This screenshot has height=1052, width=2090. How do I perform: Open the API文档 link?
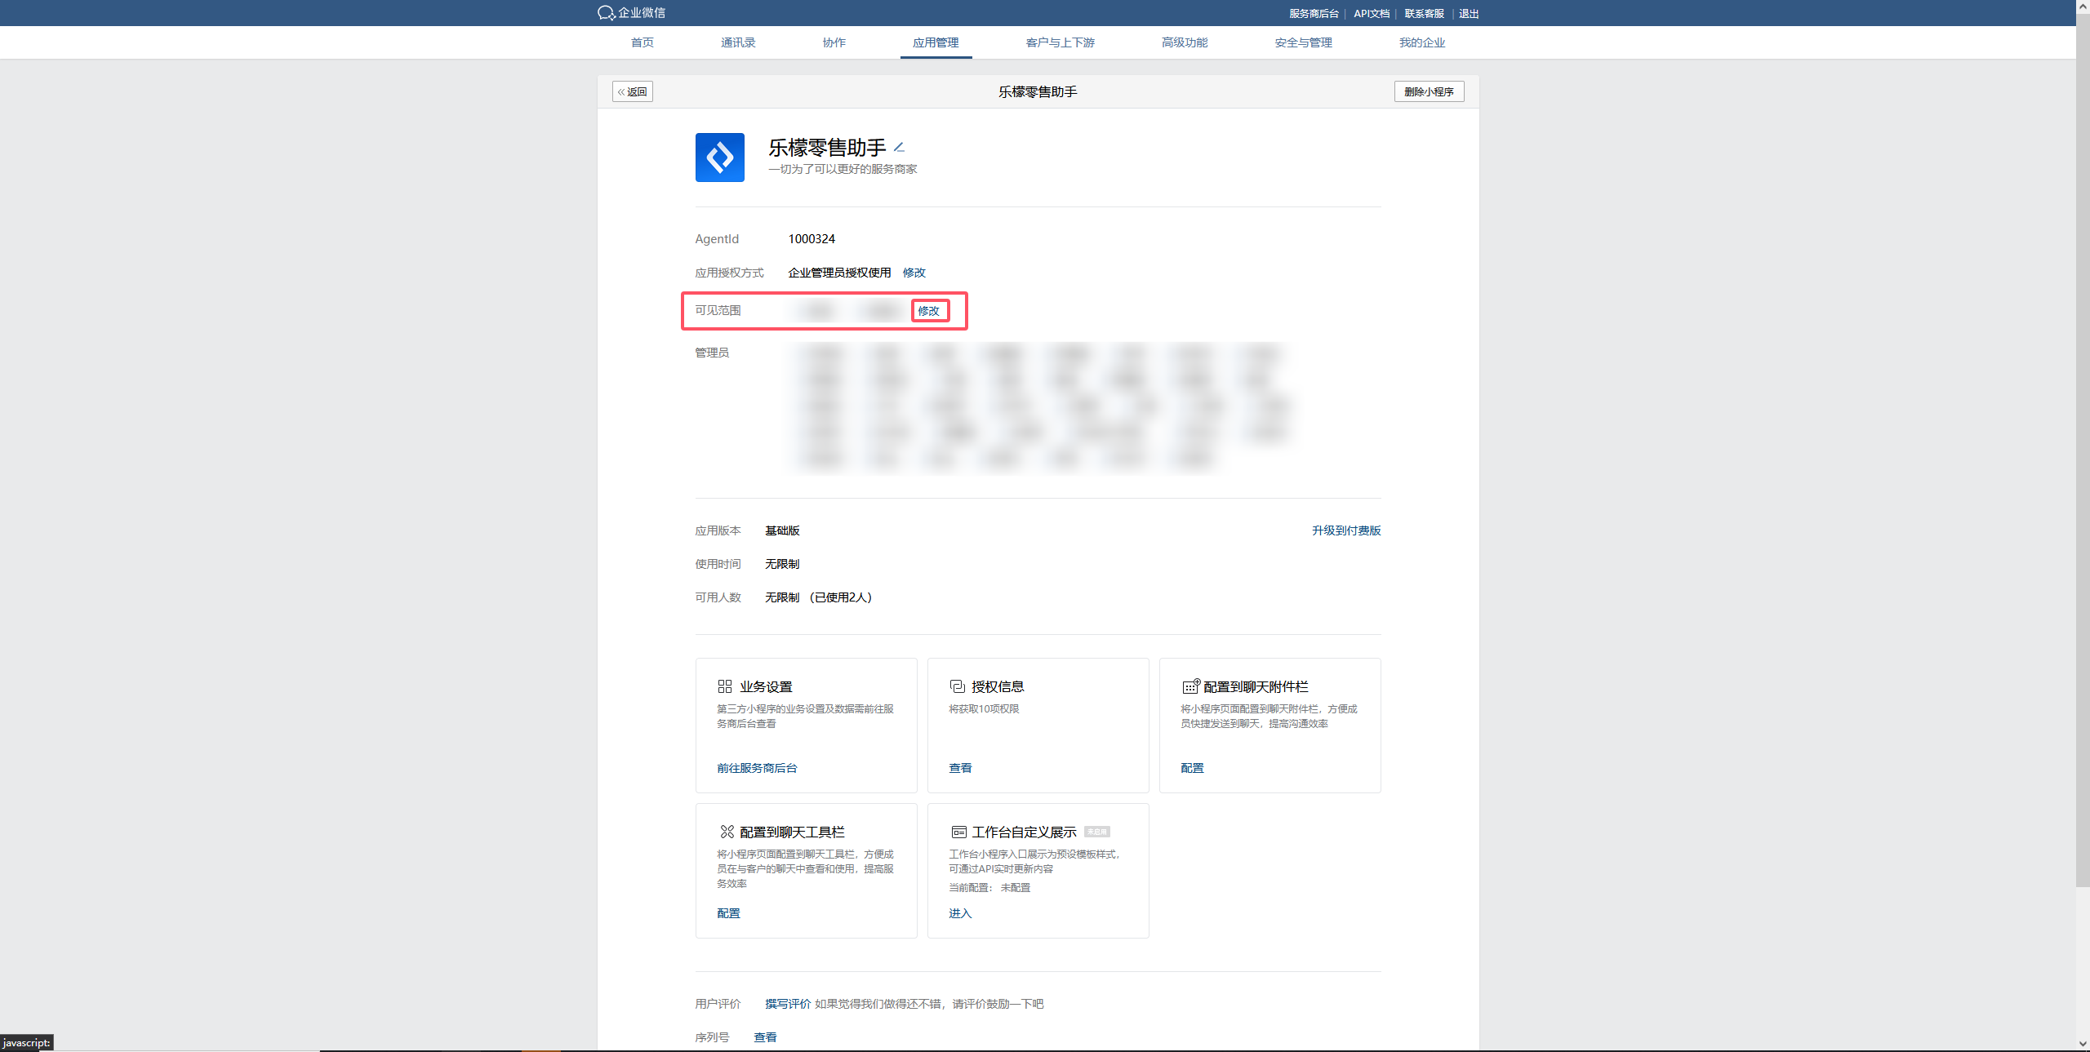1372,14
